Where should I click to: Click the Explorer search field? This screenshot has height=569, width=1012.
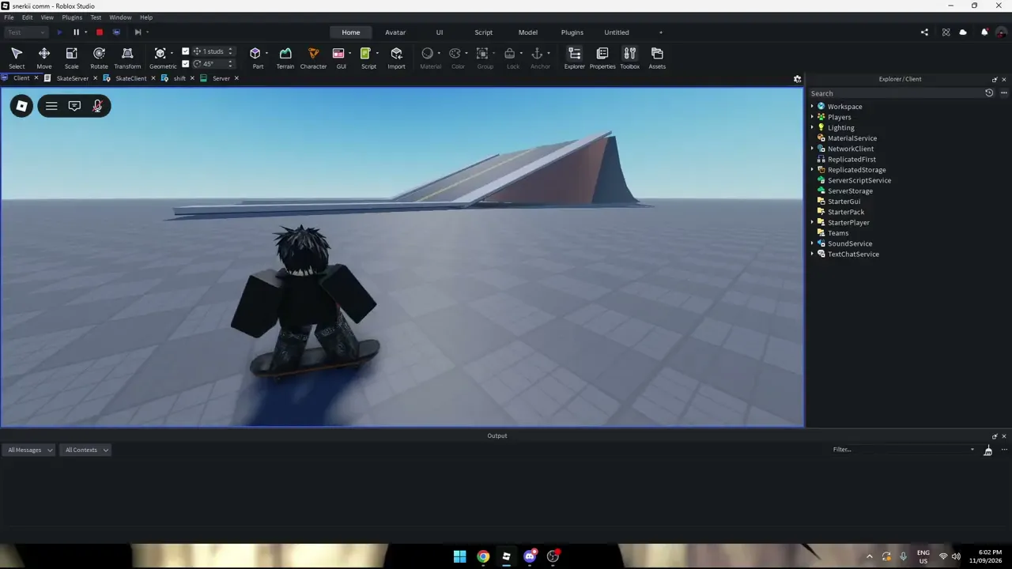click(895, 93)
